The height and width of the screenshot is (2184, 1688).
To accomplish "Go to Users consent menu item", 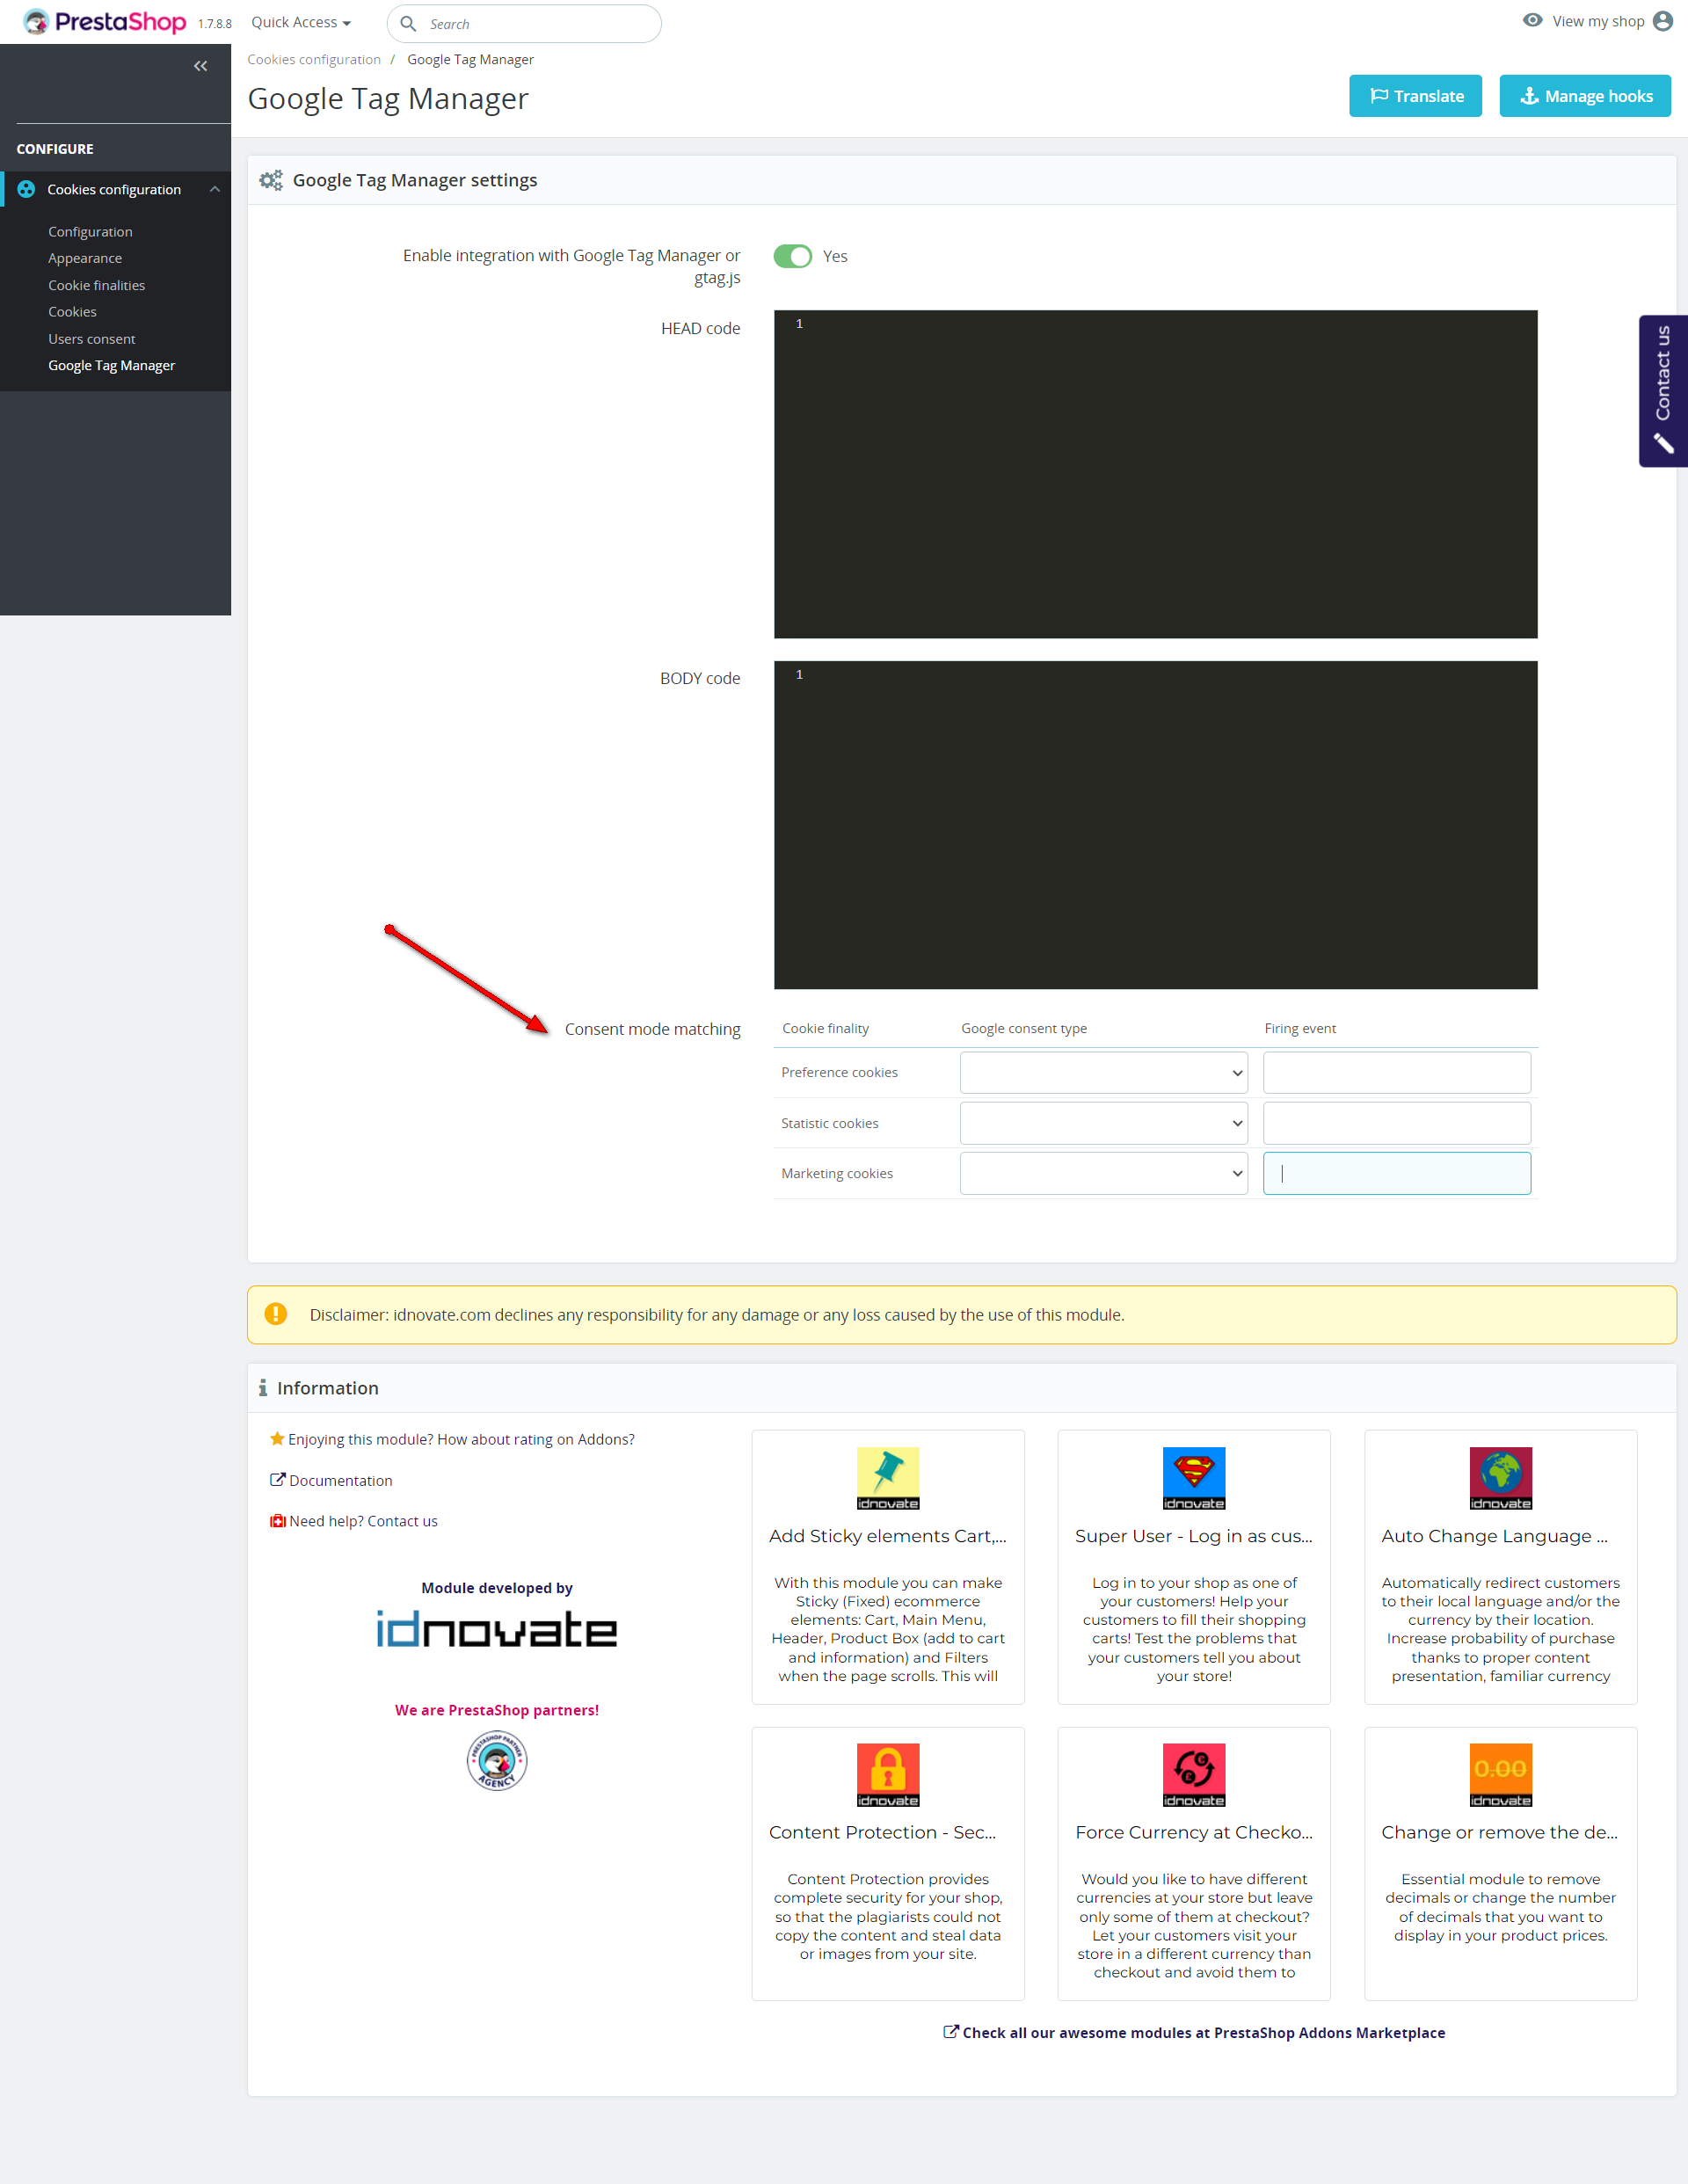I will coord(92,339).
